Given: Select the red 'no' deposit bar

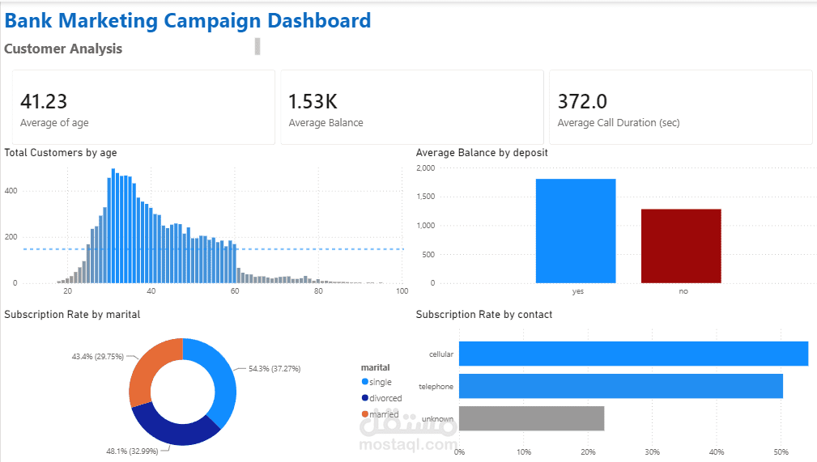Looking at the screenshot, I should pyautogui.click(x=681, y=246).
